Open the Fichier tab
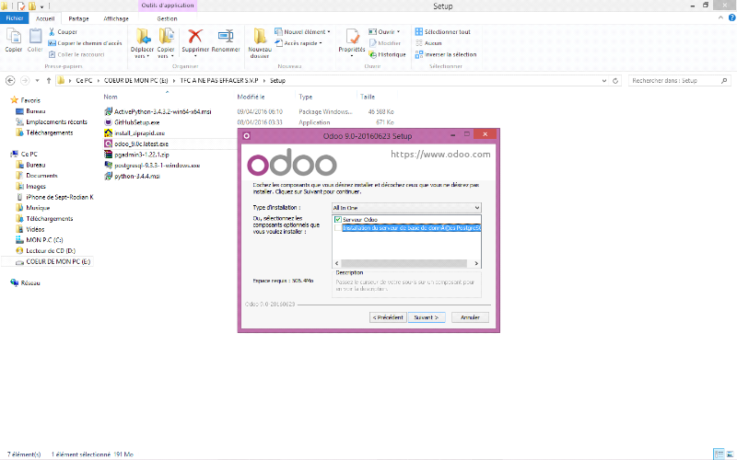The height and width of the screenshot is (460, 737). click(15, 18)
